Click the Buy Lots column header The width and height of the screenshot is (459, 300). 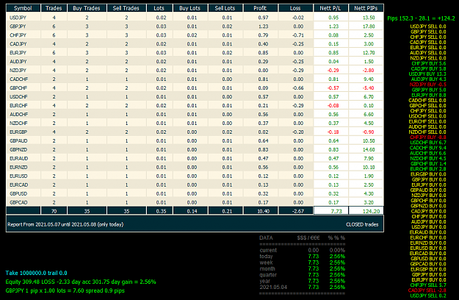pyautogui.click(x=190, y=8)
